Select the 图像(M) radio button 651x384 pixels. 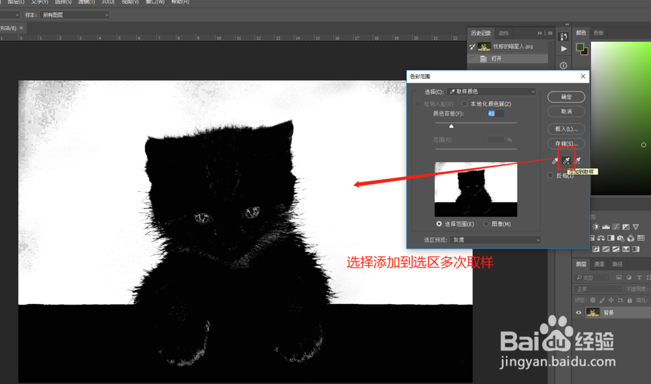click(x=486, y=224)
